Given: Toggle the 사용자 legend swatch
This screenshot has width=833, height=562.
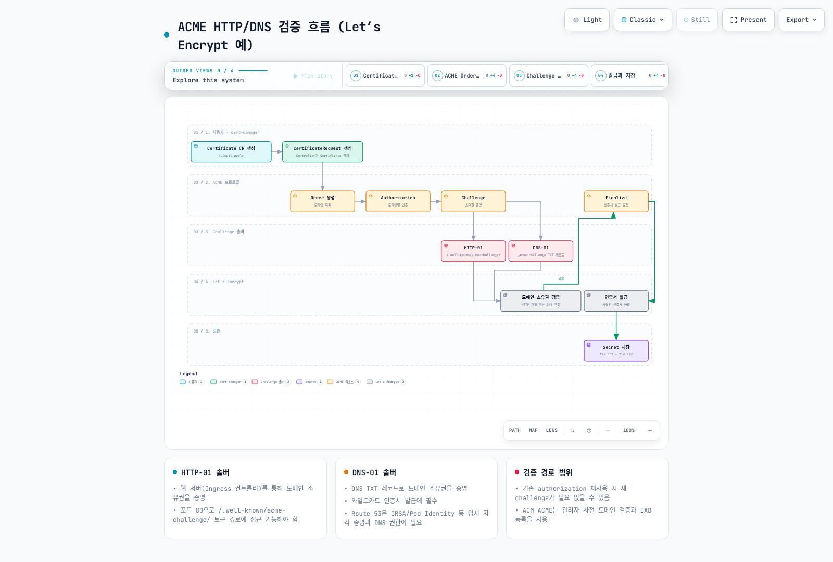Looking at the screenshot, I should click(x=183, y=382).
